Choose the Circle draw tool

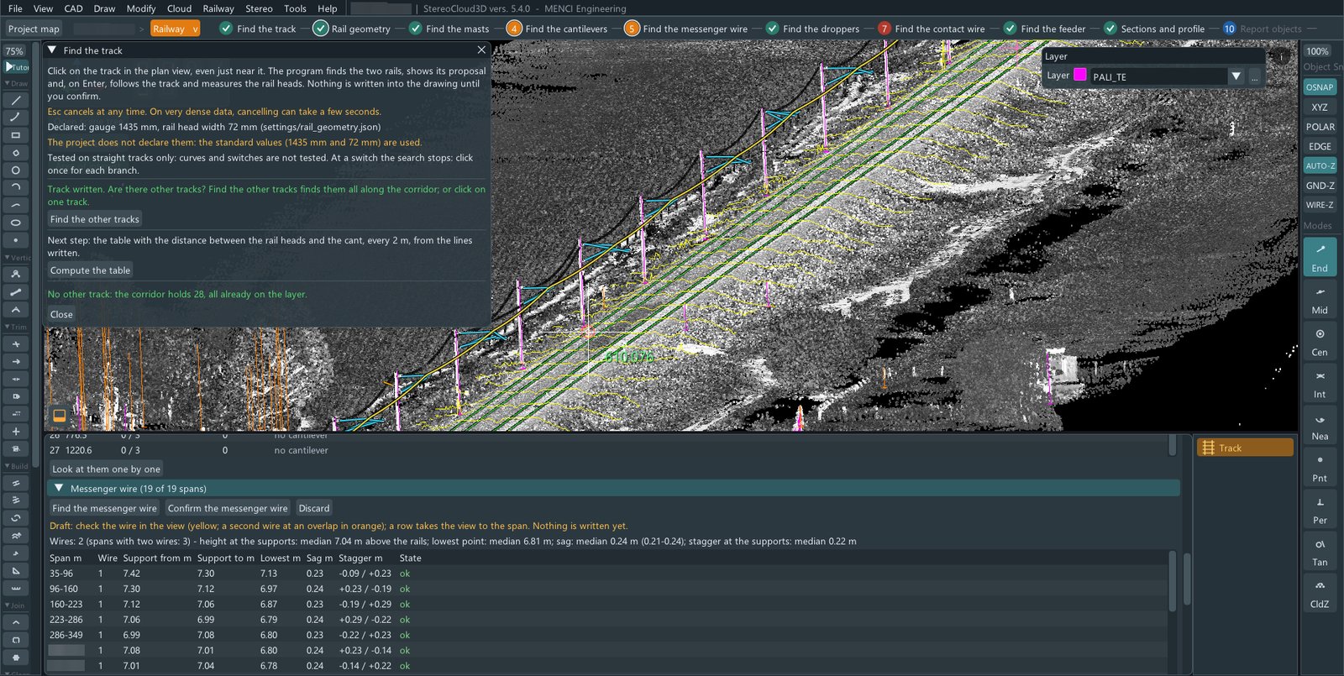pyautogui.click(x=15, y=170)
